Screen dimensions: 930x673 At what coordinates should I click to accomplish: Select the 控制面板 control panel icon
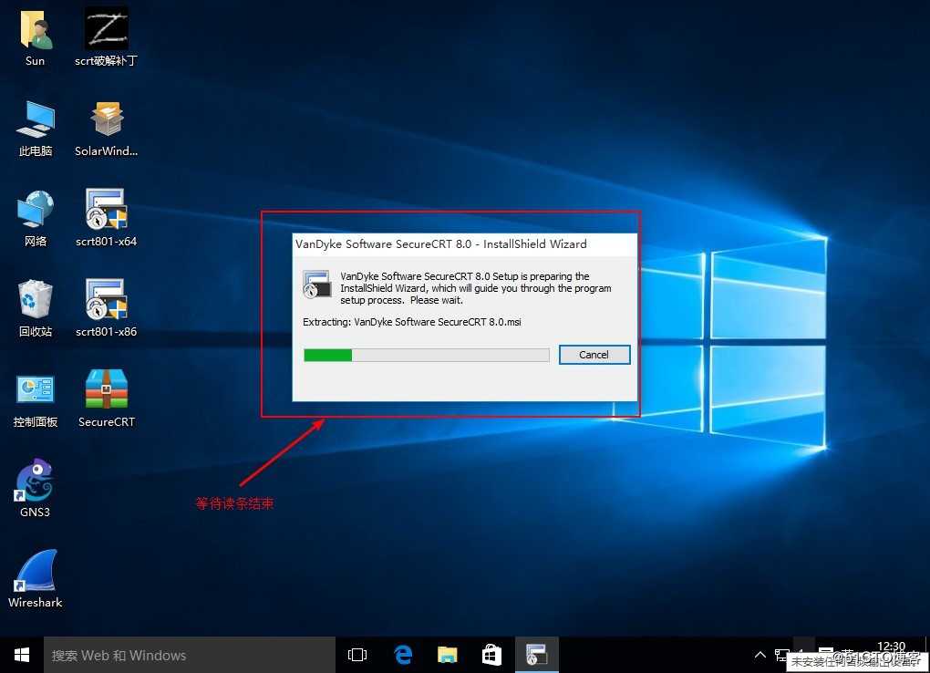pos(36,399)
